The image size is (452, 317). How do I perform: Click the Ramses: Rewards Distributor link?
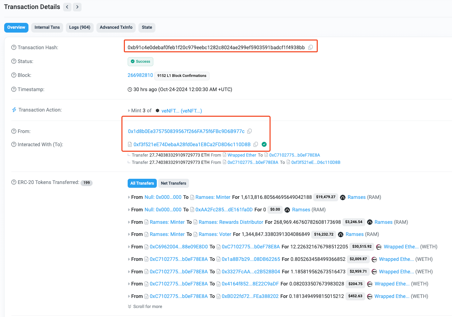[230, 222]
